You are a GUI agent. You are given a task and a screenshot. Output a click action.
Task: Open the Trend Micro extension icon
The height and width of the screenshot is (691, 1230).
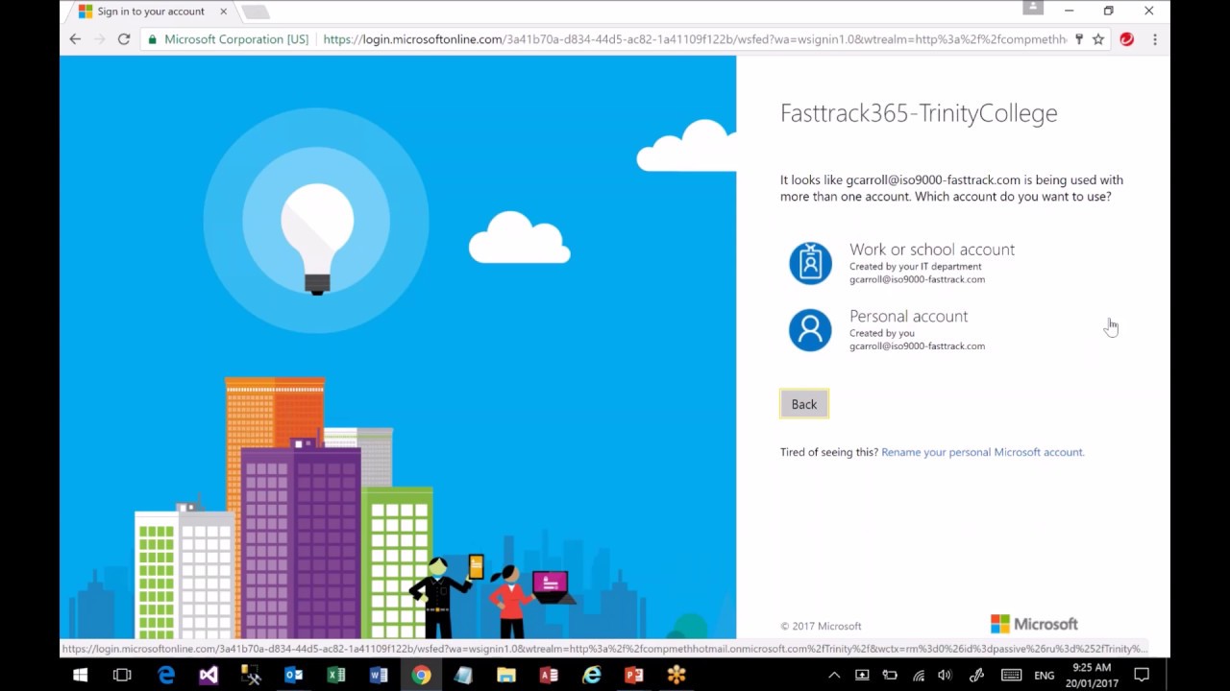(1127, 39)
